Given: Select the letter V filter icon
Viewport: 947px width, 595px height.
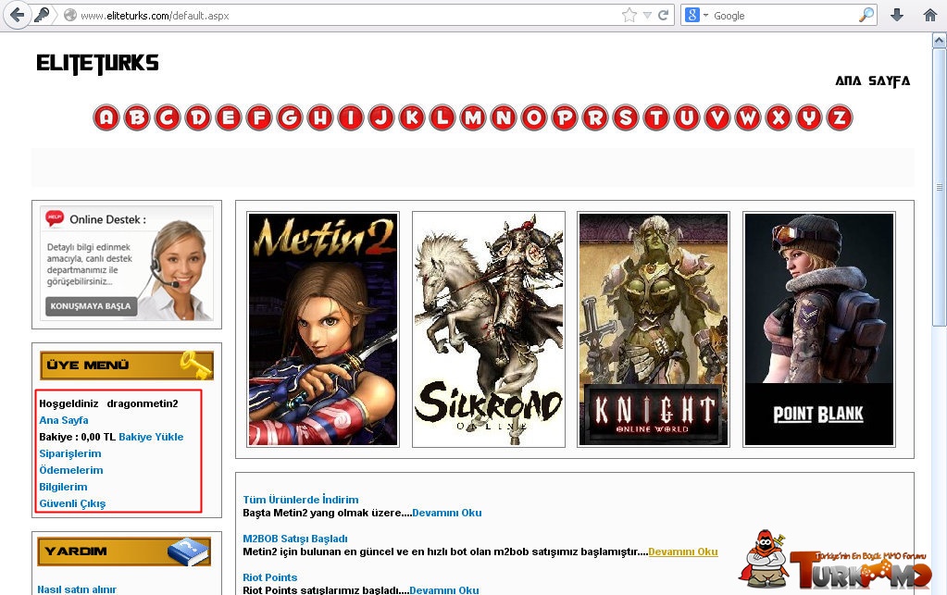Looking at the screenshot, I should point(717,118).
